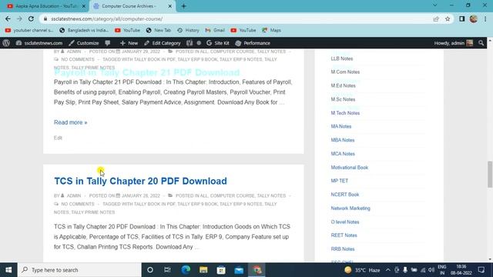The width and height of the screenshot is (493, 277).
Task: Launch Microsoft Edge from taskbar
Action: pos(186,270)
